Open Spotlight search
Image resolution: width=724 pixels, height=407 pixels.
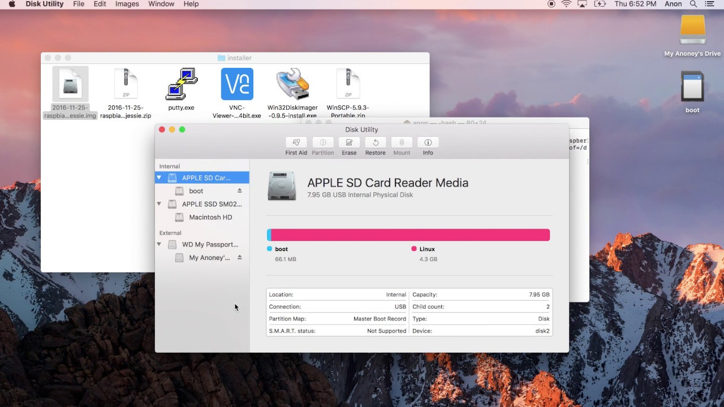click(x=695, y=4)
